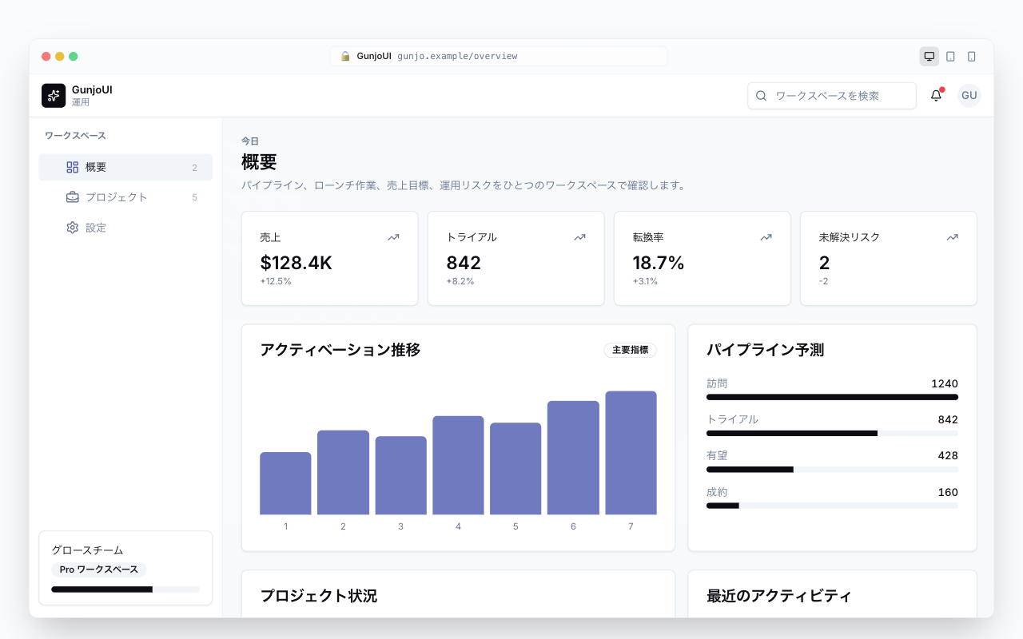Click the 有望 pipeline progress bar
This screenshot has height=639, width=1023.
click(x=832, y=470)
